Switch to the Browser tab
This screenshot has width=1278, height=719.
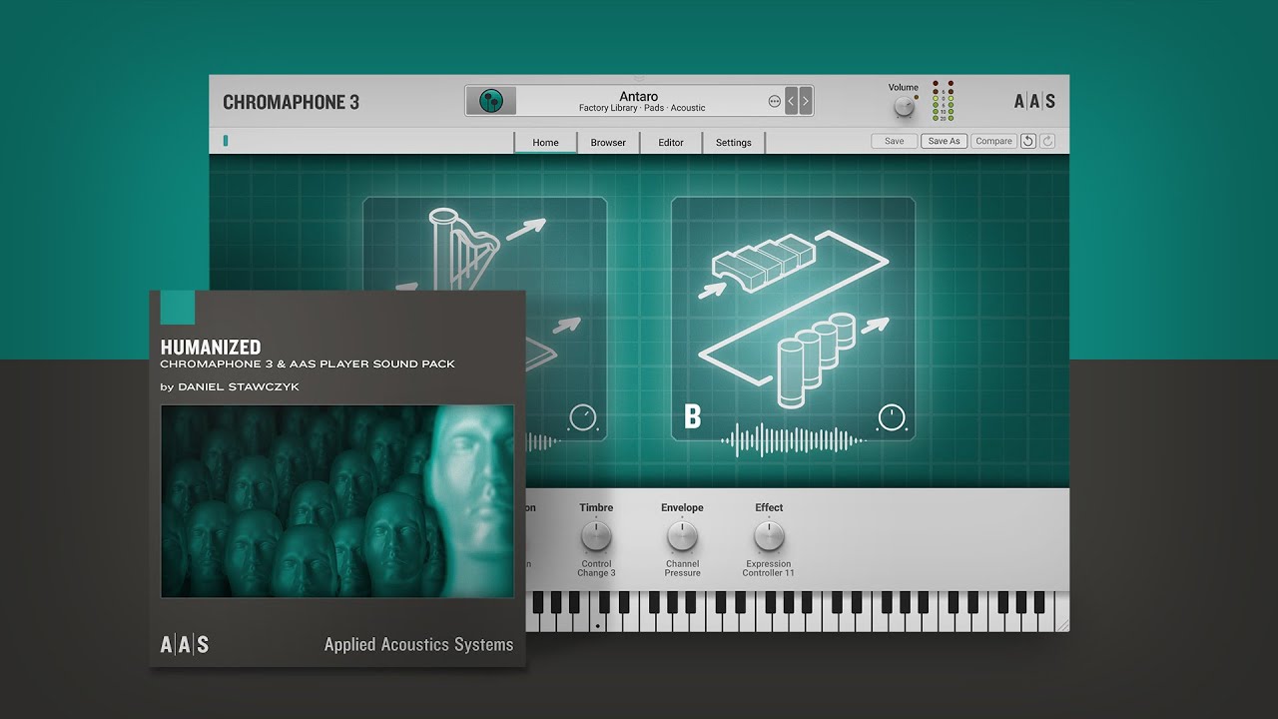click(x=608, y=142)
